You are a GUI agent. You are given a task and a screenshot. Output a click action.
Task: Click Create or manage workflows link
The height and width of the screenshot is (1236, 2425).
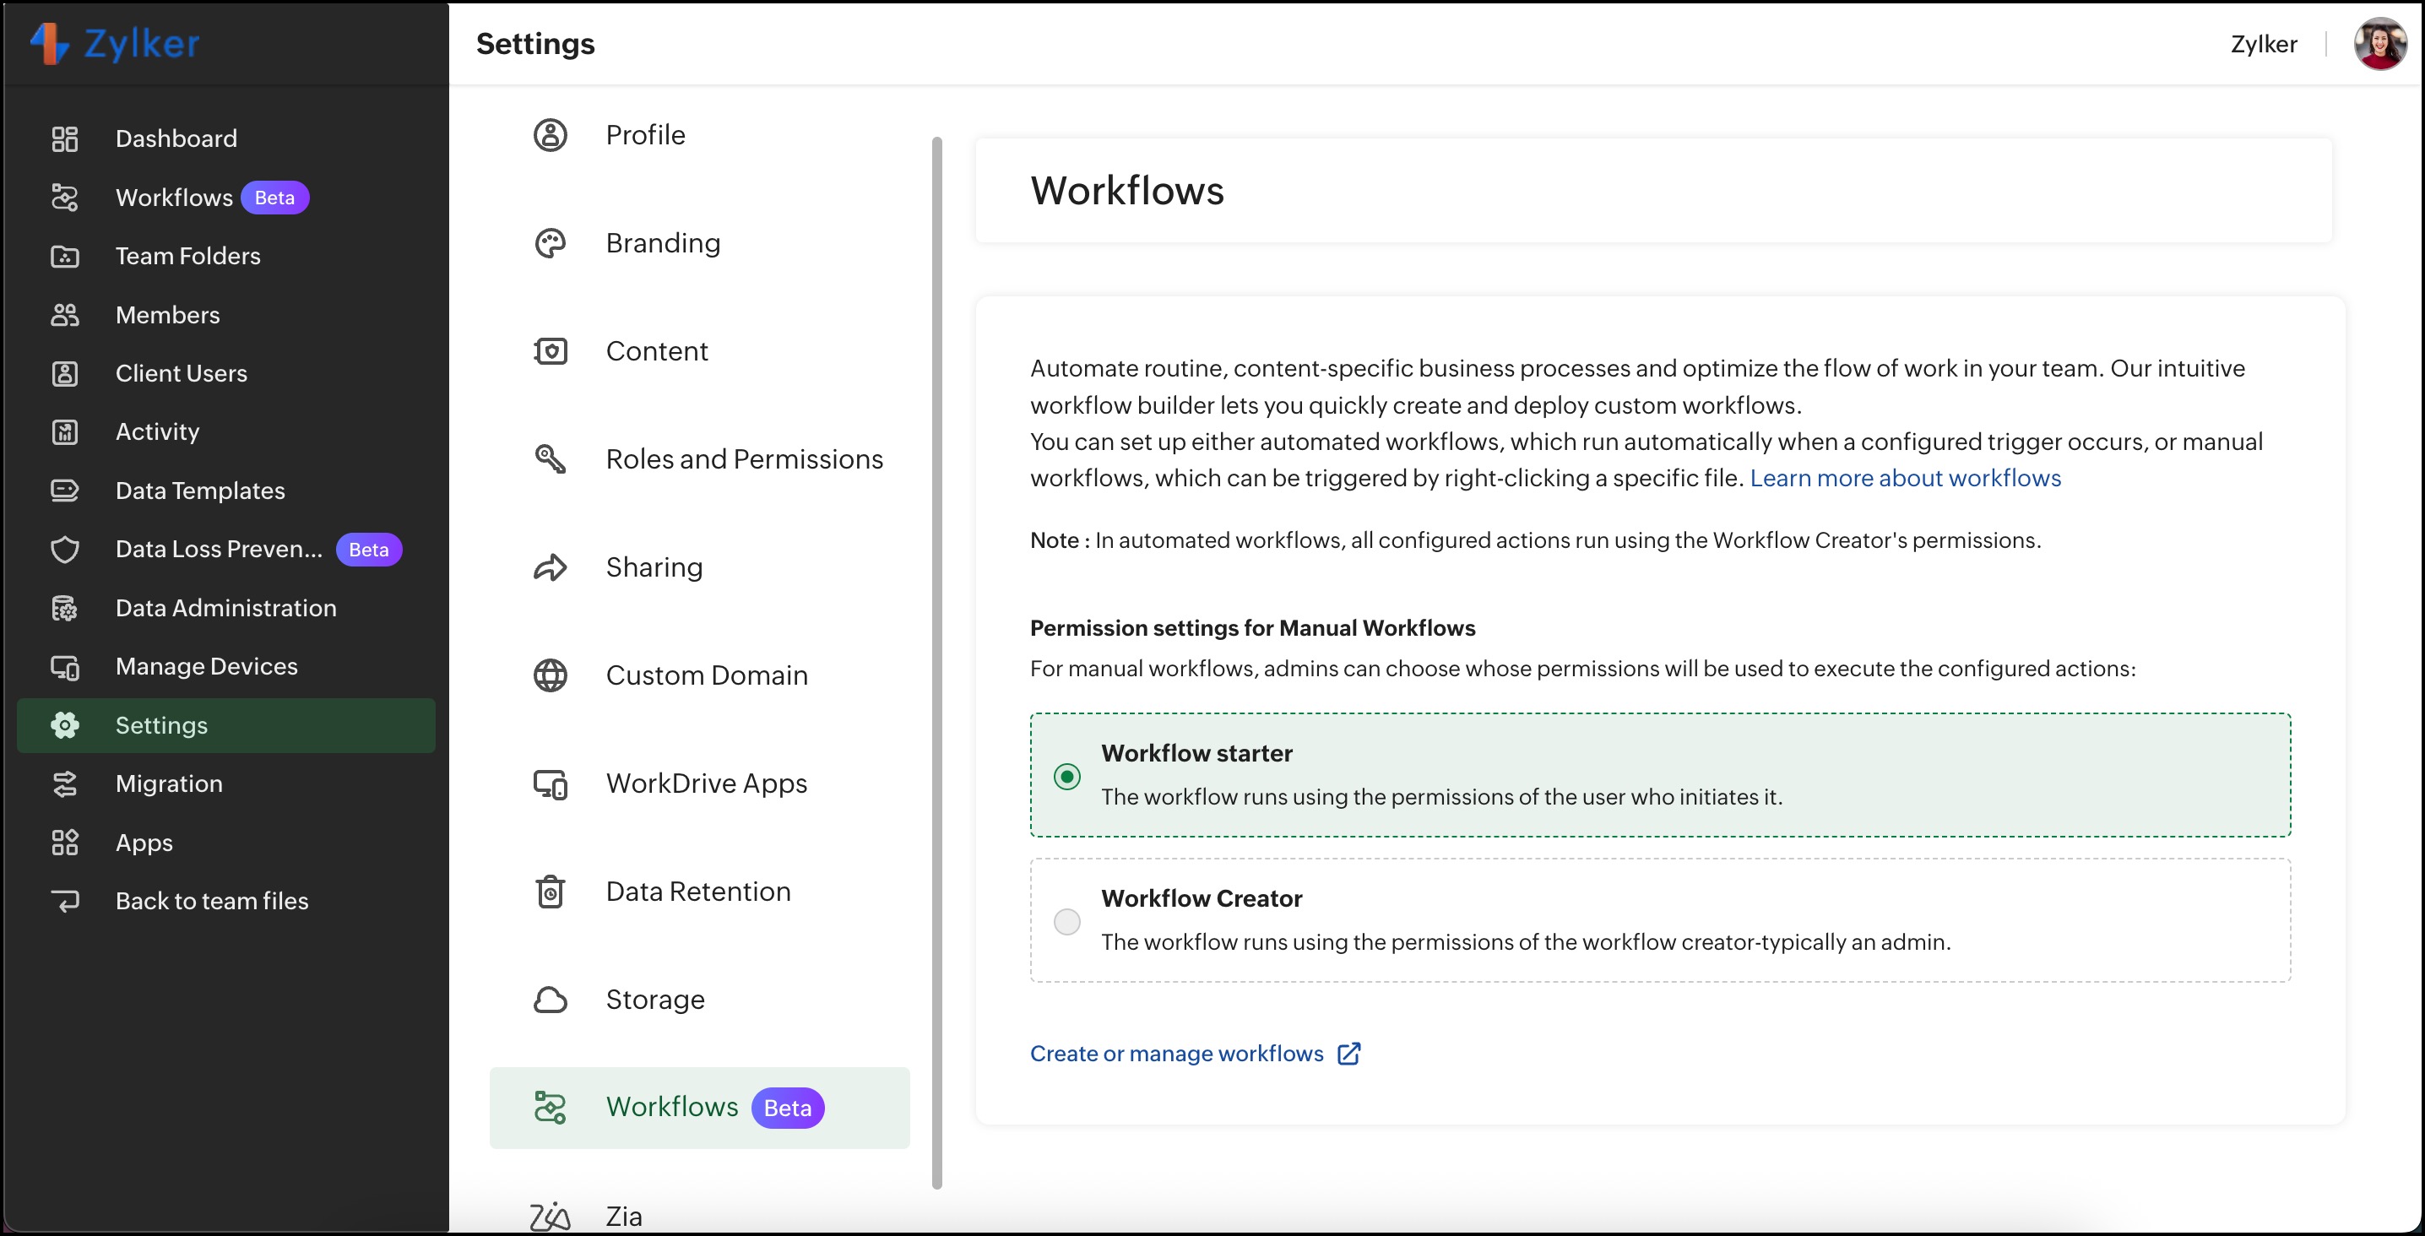tap(1176, 1054)
